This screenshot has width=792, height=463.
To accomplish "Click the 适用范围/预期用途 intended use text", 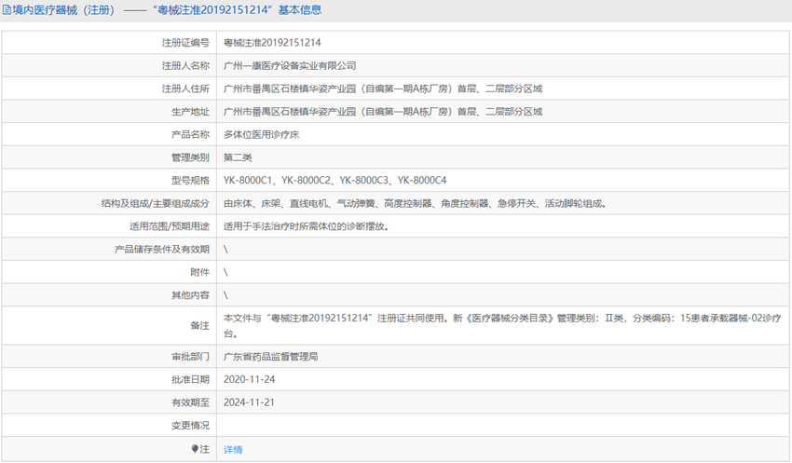I will click(306, 225).
